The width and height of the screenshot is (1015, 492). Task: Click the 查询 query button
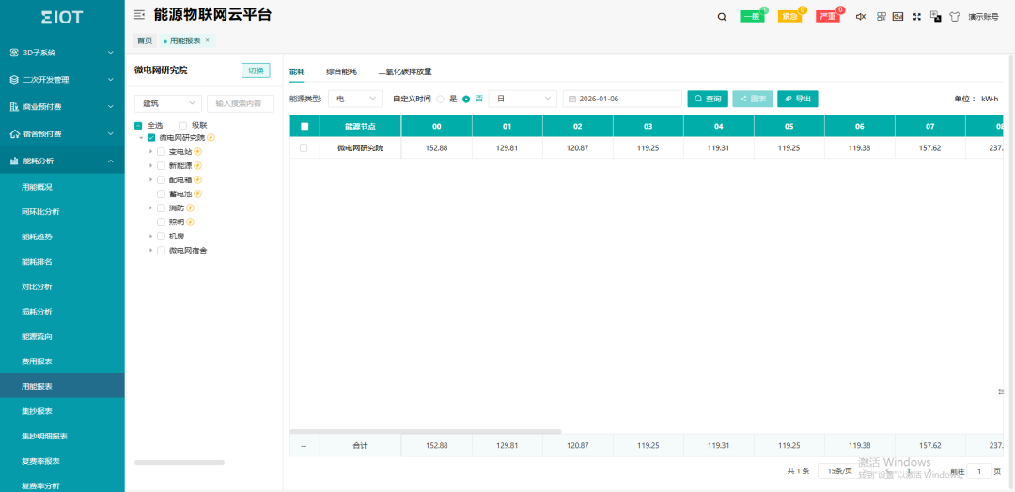pyautogui.click(x=708, y=99)
